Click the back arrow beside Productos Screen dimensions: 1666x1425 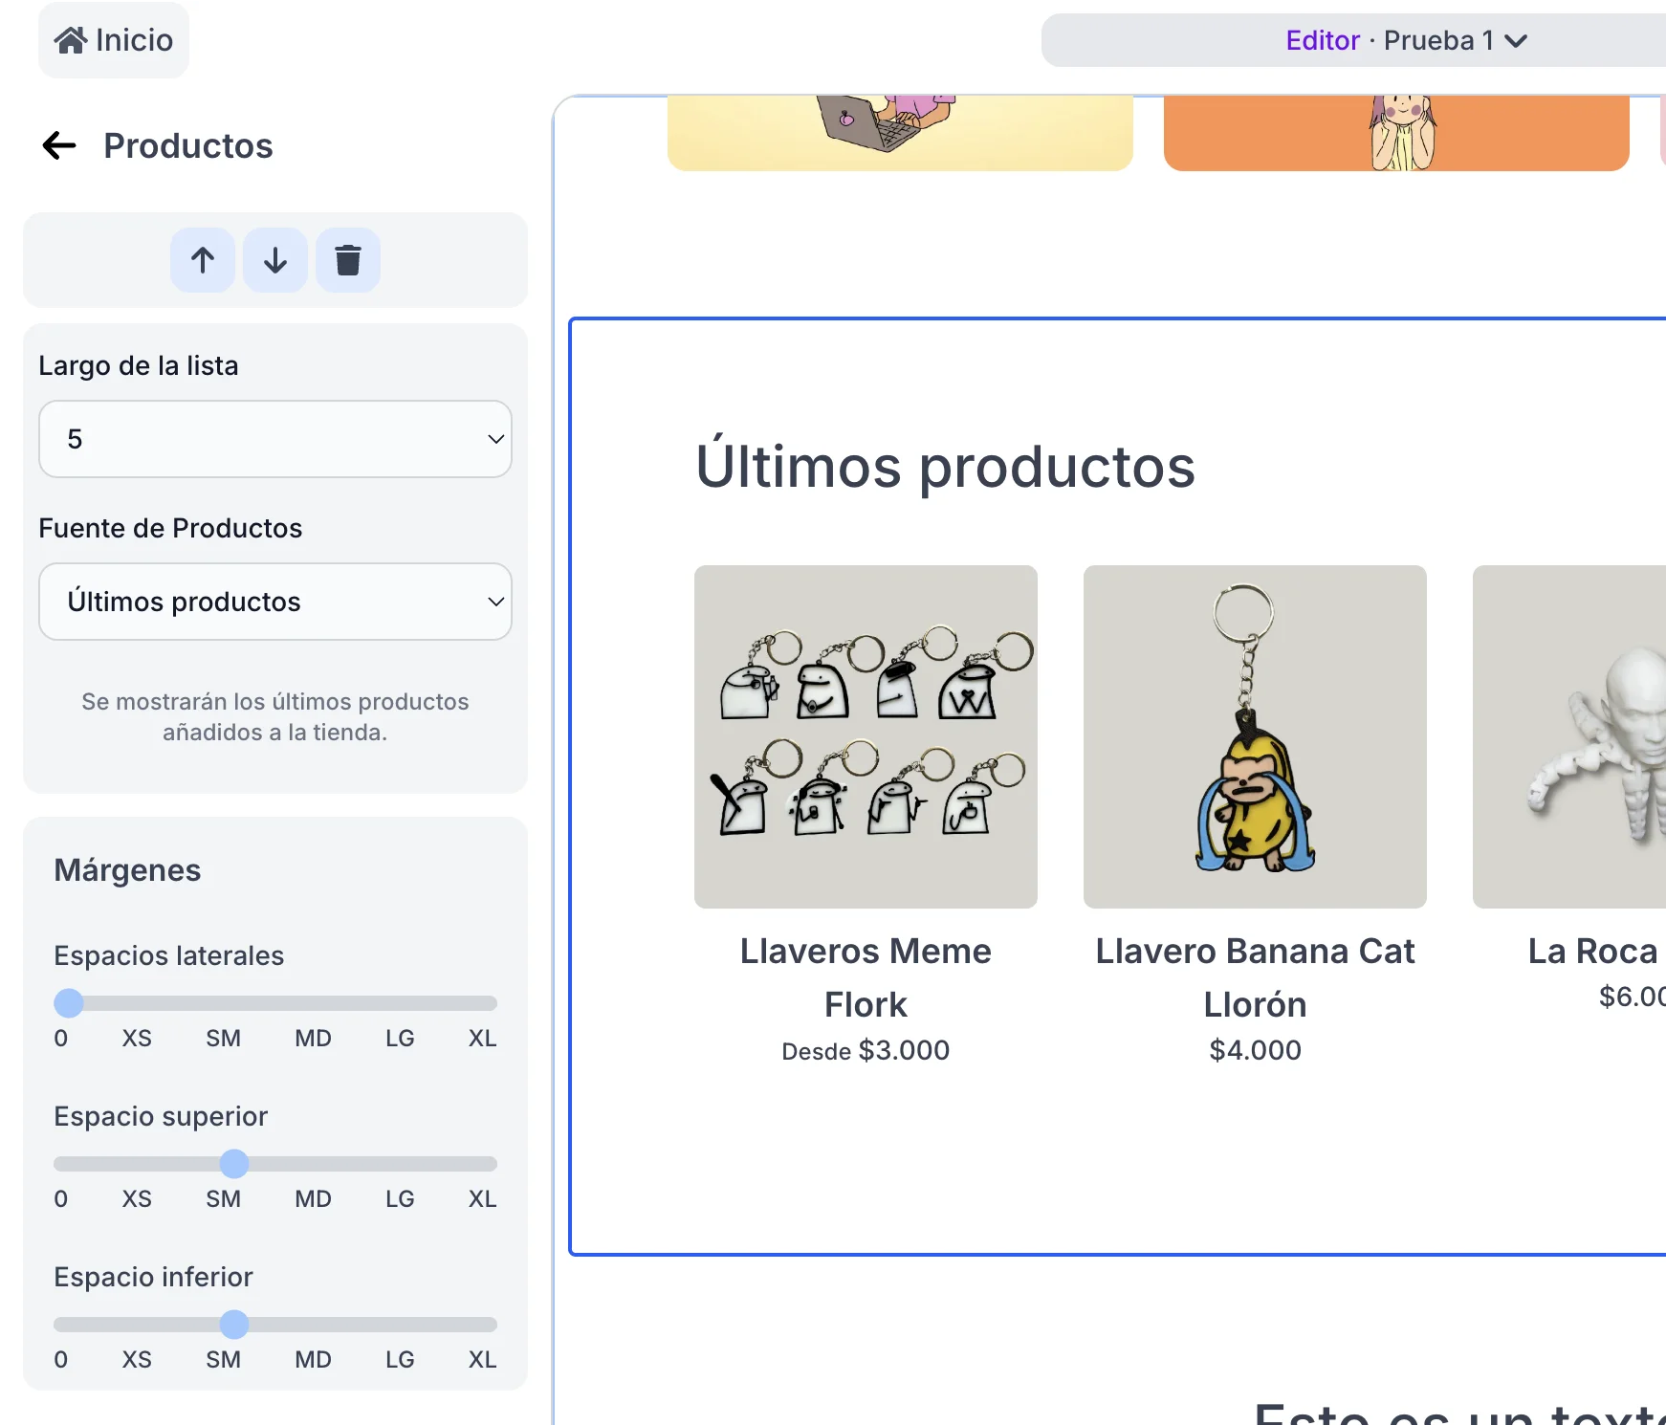(x=59, y=145)
